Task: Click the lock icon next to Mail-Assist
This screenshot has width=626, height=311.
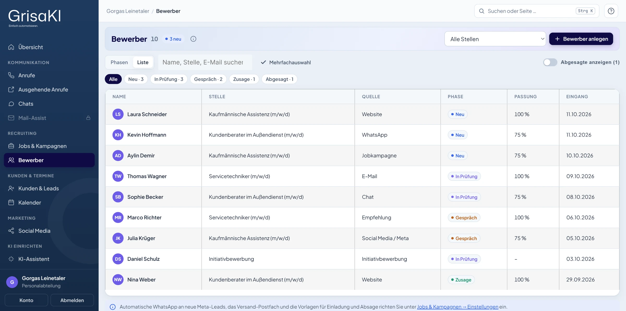Action: (x=88, y=118)
